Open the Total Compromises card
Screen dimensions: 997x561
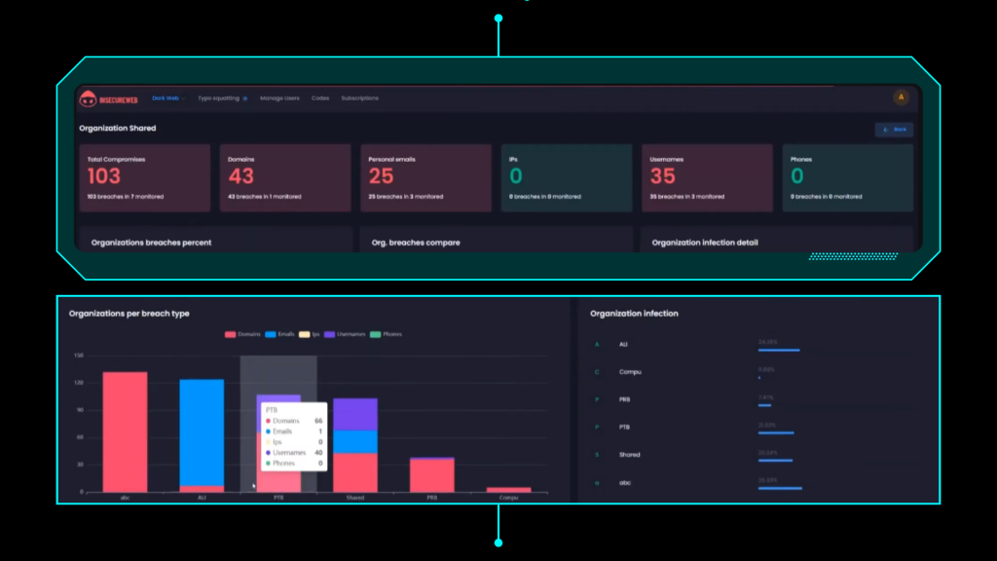point(145,178)
